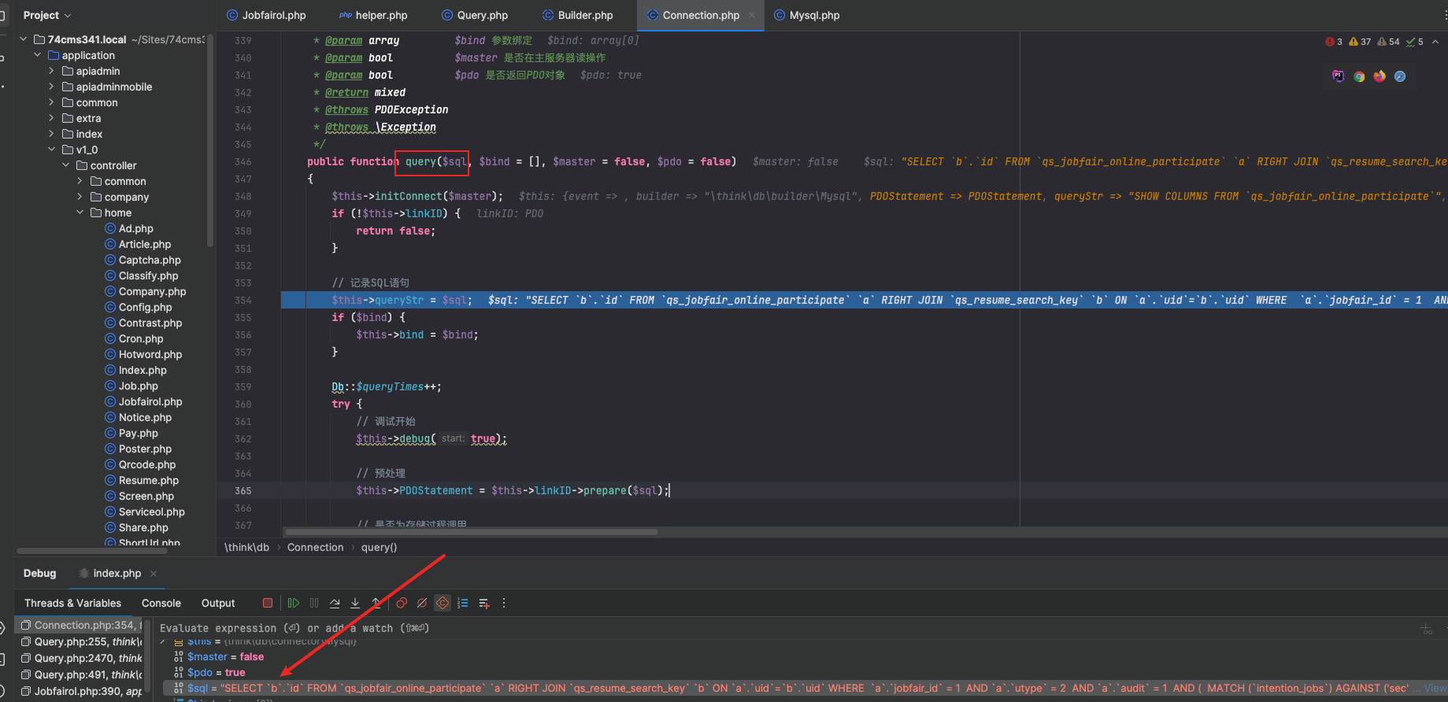
Task: Select the Query.php:2470 stack frame
Action: pos(81,658)
